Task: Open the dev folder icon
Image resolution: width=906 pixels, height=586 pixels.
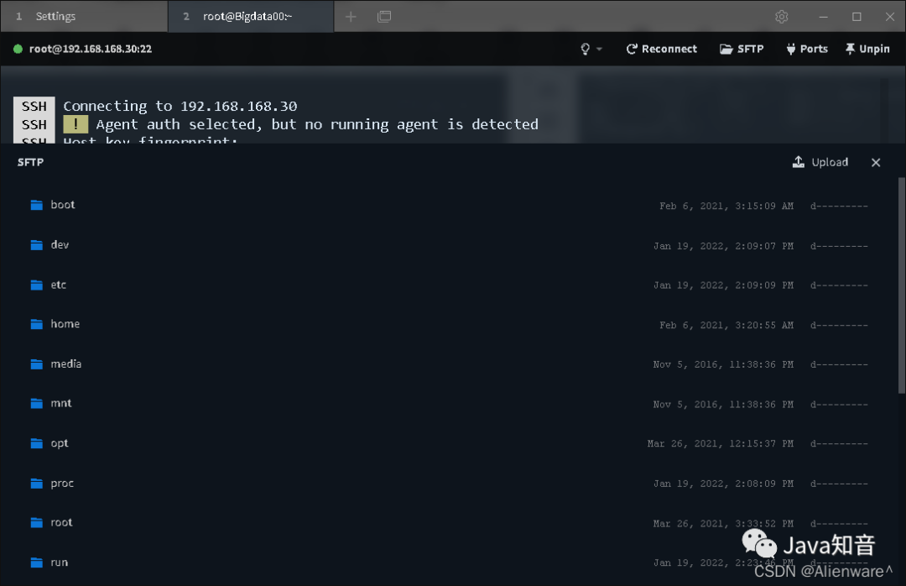Action: [37, 244]
